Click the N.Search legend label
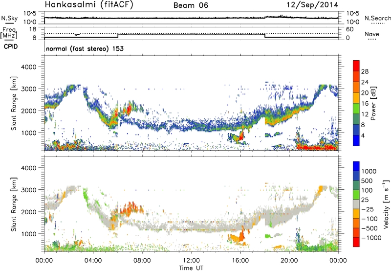This screenshot has height=271, width=391. [377, 18]
